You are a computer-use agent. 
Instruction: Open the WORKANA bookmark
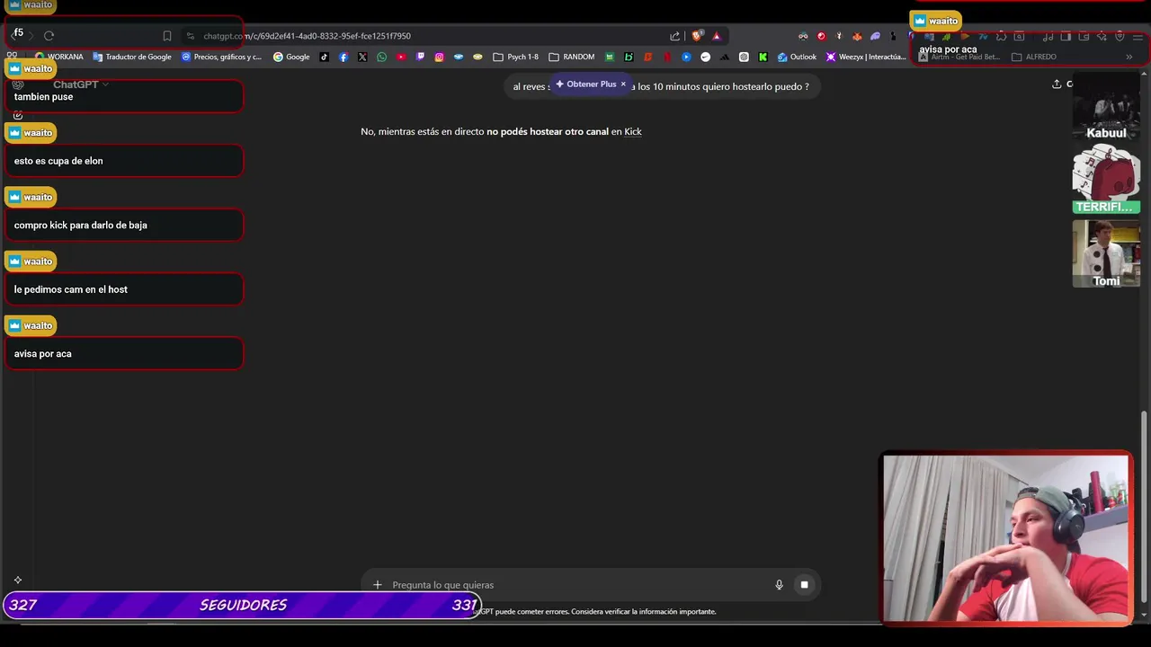[58, 57]
